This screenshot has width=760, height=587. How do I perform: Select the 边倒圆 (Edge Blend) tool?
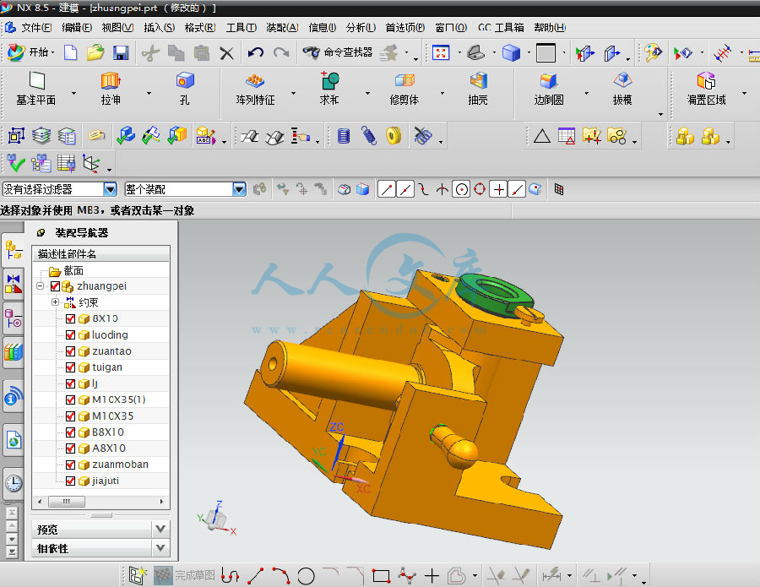pos(549,82)
